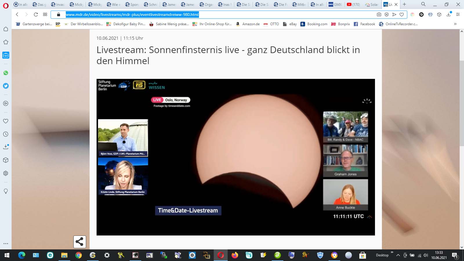464x261 pixels.
Task: Open 'OnlineTvRecorder.c...' bookmark
Action: coord(398,24)
